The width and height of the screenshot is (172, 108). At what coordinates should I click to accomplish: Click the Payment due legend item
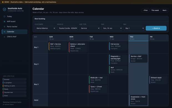tap(15, 92)
